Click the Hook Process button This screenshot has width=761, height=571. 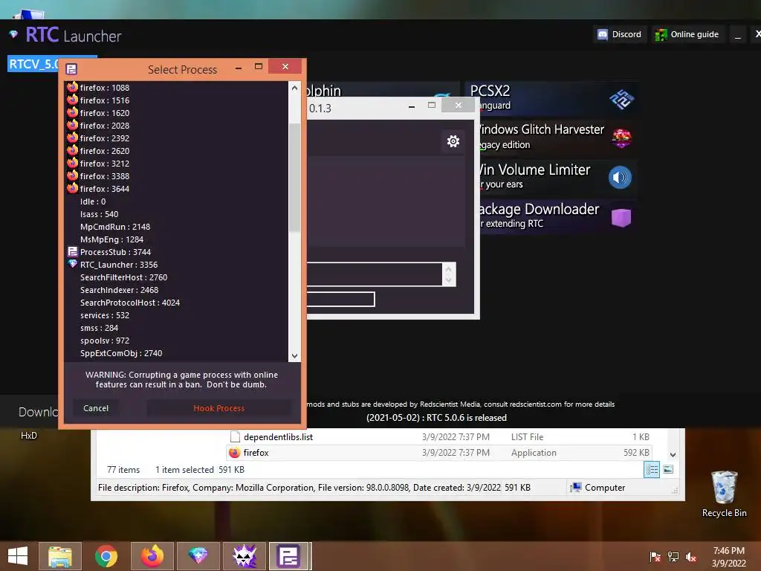point(219,408)
